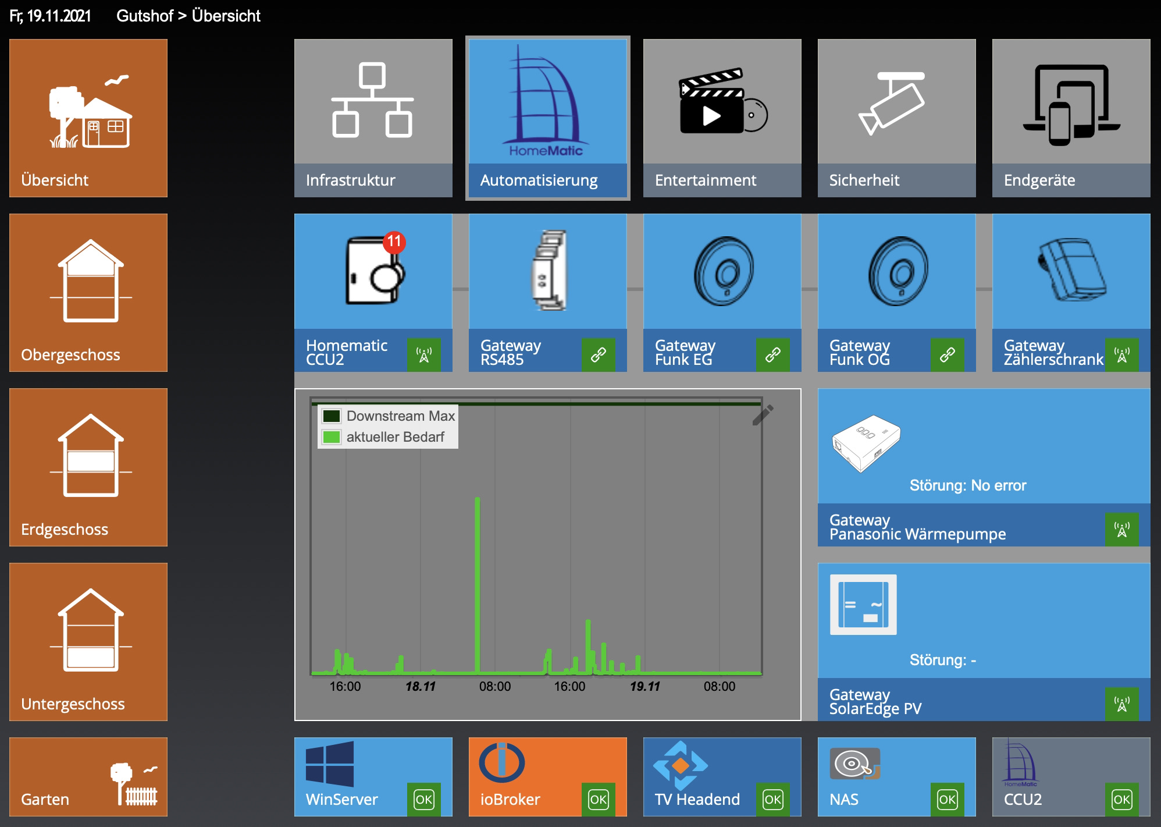Click Panasonic Wärmepumpe antenna status icon
This screenshot has width=1161, height=827.
(x=1121, y=529)
